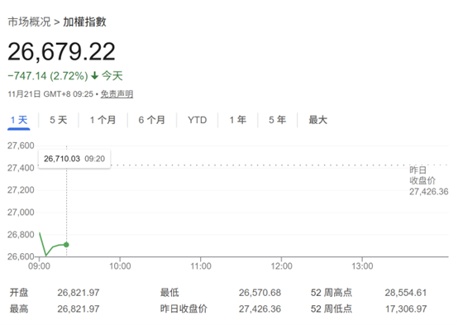Select the 1 天 range tab
458x325 pixels.
click(19, 120)
